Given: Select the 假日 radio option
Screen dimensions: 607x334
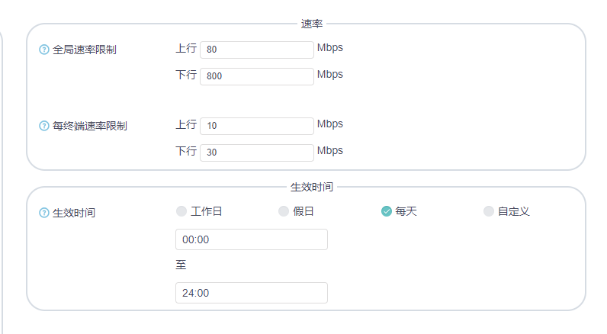Looking at the screenshot, I should [284, 211].
